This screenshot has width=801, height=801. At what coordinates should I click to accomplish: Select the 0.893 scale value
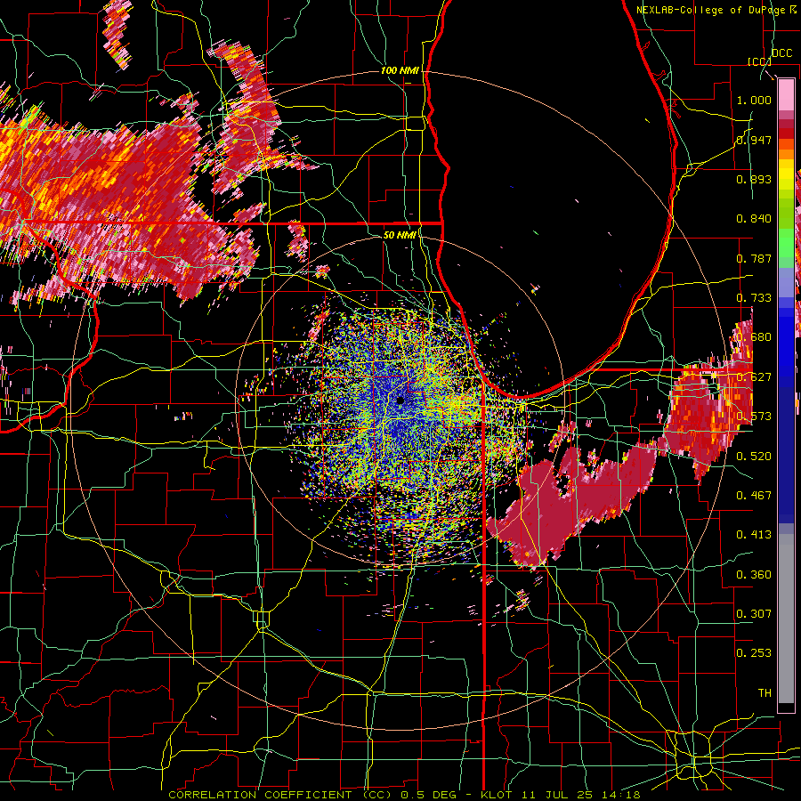(x=754, y=179)
